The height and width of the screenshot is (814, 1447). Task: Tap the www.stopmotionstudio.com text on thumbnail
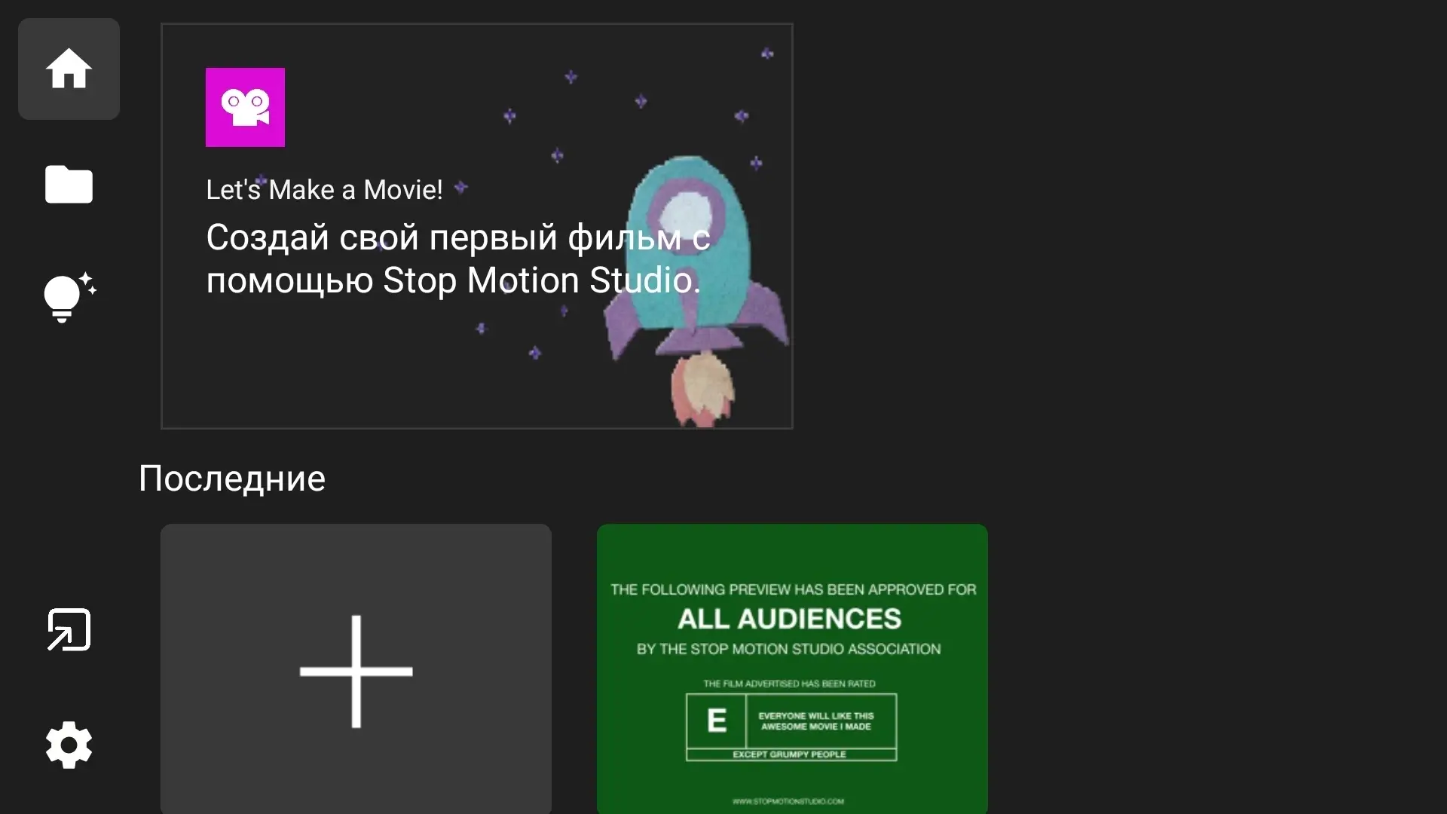[788, 801]
